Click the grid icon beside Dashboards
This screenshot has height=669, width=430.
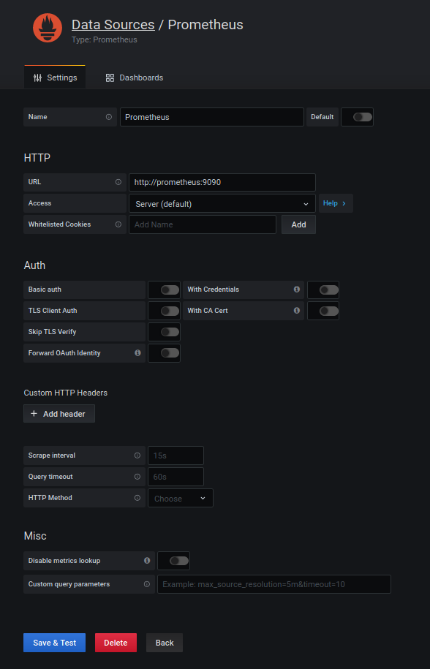click(108, 77)
